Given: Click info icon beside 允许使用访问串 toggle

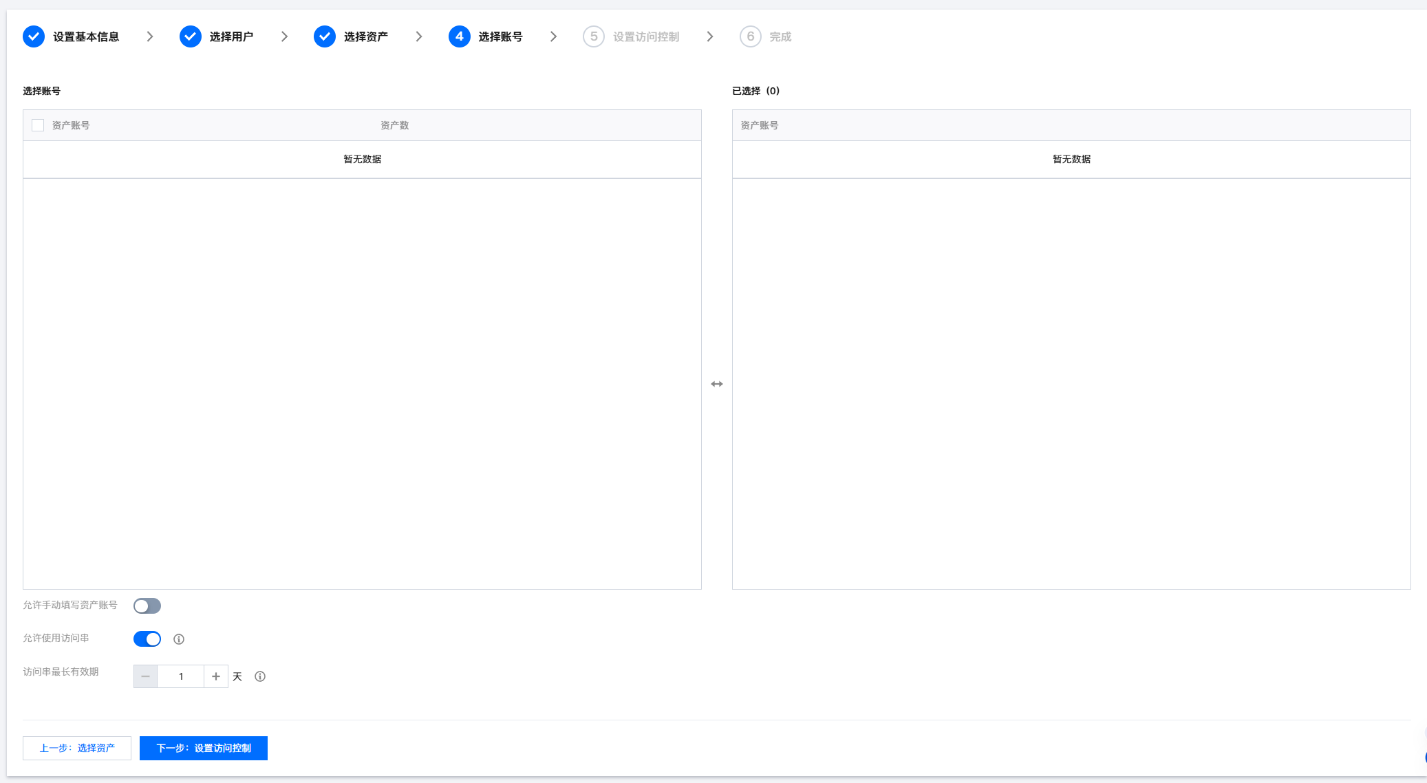Looking at the screenshot, I should coord(179,639).
